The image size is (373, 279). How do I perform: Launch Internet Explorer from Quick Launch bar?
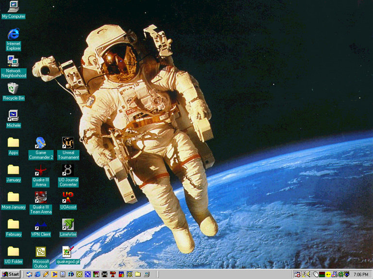pyautogui.click(x=37, y=274)
